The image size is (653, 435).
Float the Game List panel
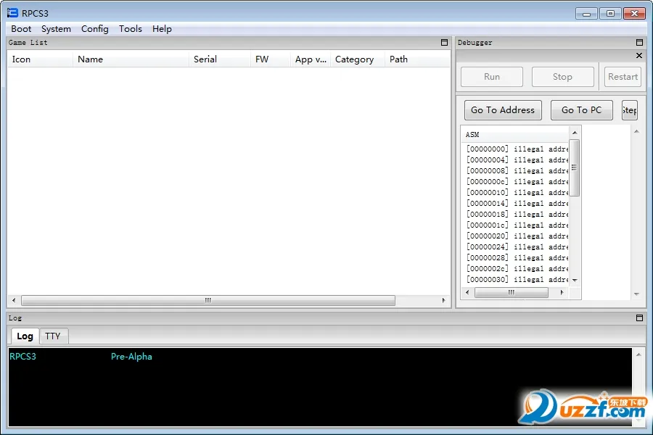444,43
